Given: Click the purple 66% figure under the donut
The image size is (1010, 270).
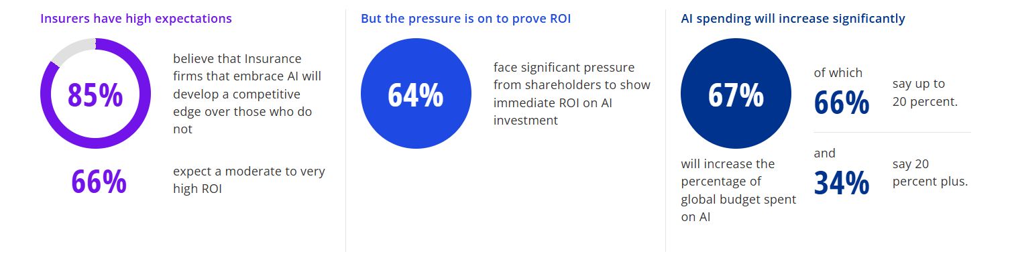Looking at the screenshot, I should [99, 182].
